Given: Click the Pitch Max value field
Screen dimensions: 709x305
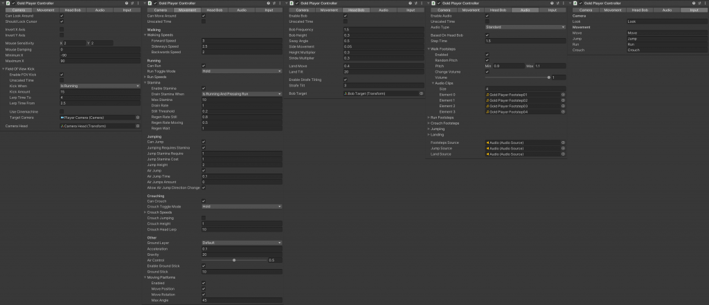Looking at the screenshot, I should pyautogui.click(x=550, y=66).
